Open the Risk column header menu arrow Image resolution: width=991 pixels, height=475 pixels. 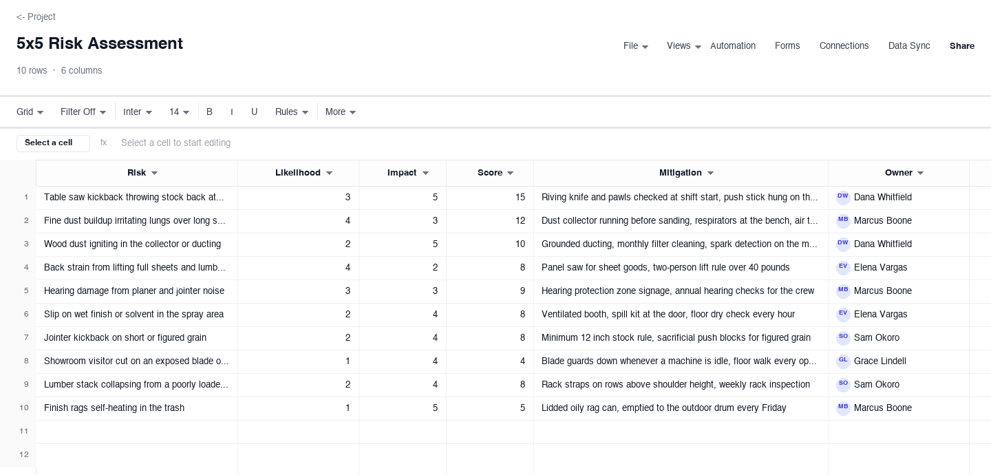155,173
